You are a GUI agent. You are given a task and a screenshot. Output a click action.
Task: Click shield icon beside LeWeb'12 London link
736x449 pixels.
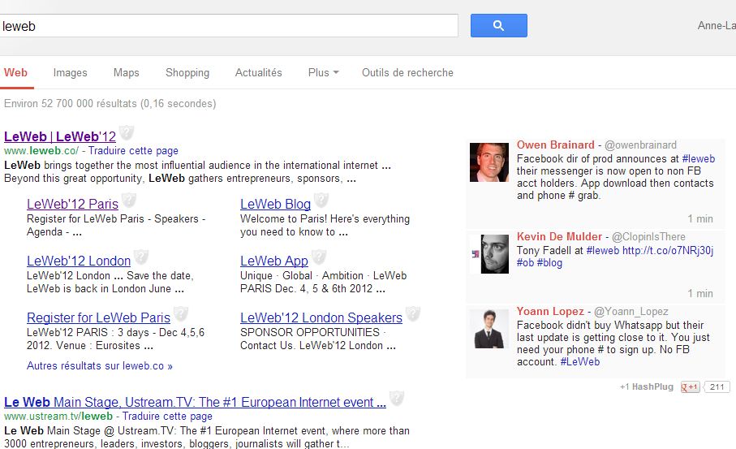point(141,257)
